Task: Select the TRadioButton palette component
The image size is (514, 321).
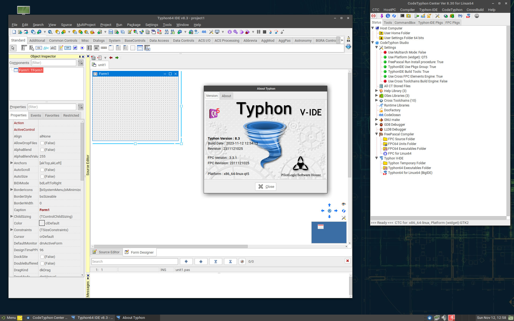Action: 82,48
